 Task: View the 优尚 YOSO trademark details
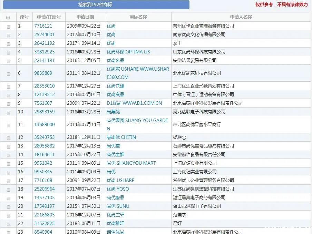point(118,189)
